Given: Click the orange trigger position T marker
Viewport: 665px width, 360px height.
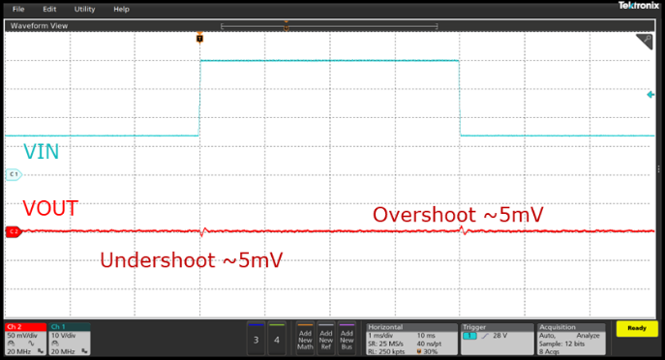Looking at the screenshot, I should pos(199,39).
